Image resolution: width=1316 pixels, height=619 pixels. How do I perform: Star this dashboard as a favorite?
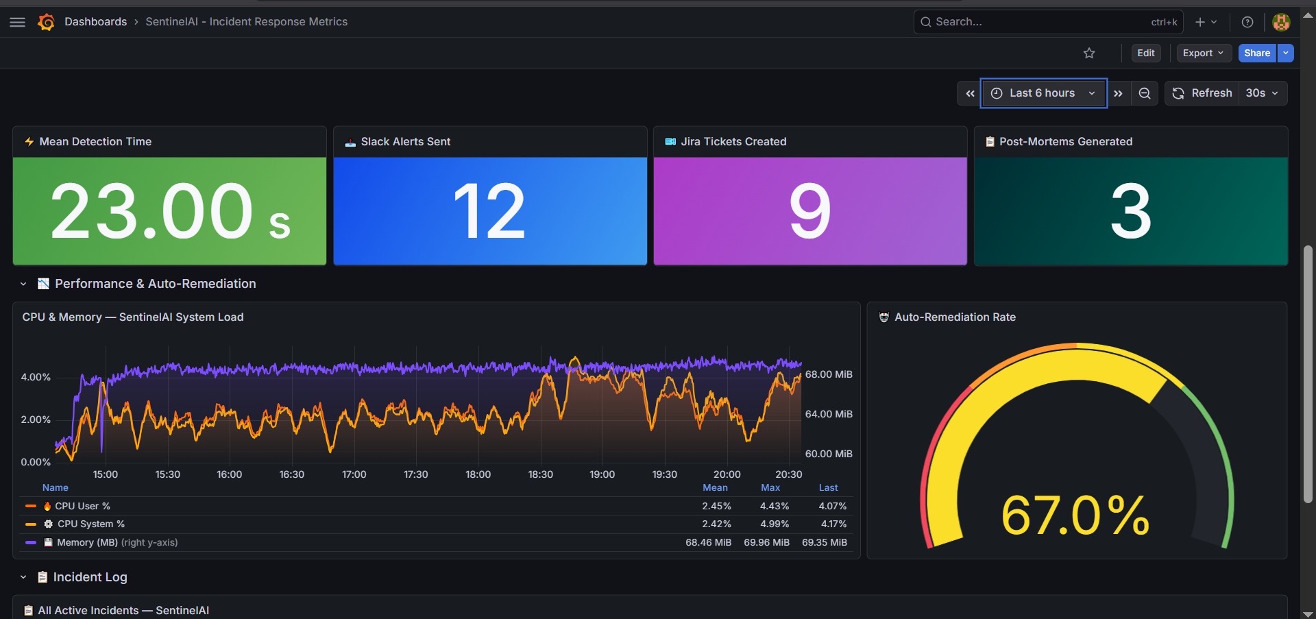click(x=1089, y=53)
